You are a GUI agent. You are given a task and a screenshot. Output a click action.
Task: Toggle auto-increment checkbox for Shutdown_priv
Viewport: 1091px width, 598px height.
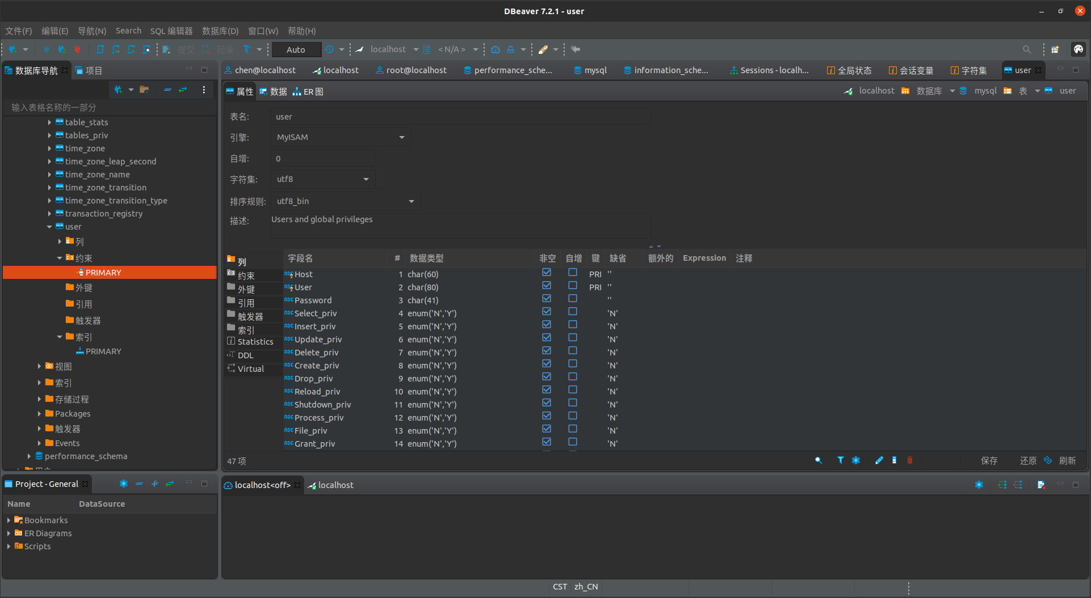[573, 403]
